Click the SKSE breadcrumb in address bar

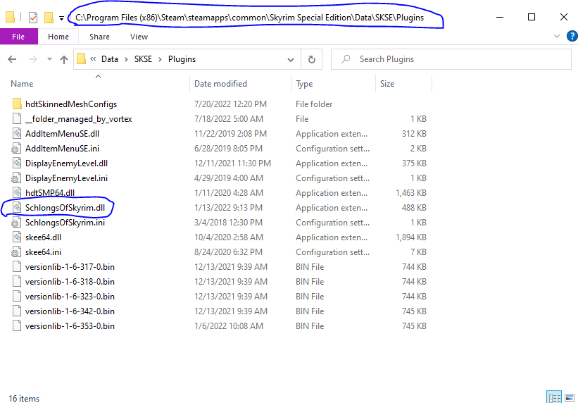click(x=143, y=59)
